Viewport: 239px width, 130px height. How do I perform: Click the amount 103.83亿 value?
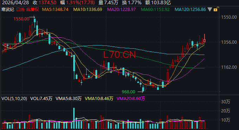pos(161,2)
